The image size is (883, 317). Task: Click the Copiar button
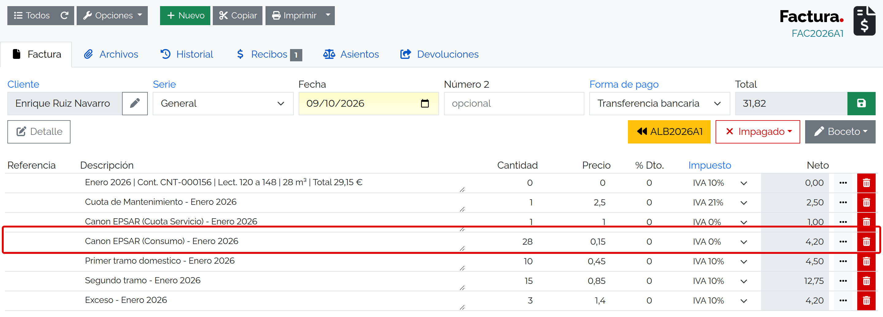tap(238, 15)
